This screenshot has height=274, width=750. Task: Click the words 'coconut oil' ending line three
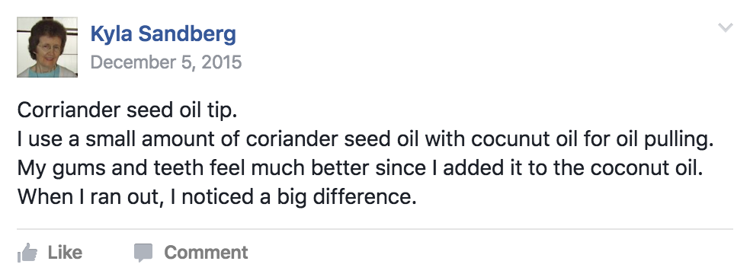click(646, 168)
